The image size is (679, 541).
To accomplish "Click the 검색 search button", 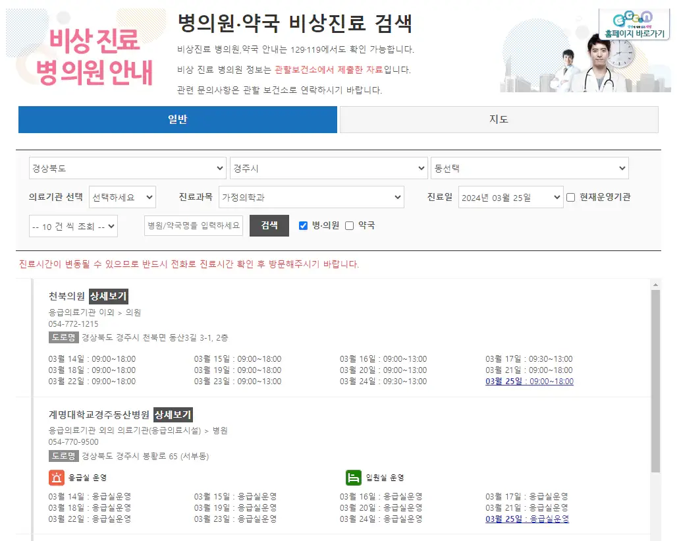I will [x=269, y=226].
